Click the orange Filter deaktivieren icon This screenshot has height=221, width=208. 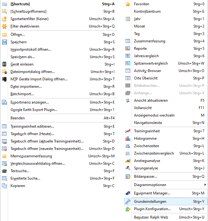point(4,26)
